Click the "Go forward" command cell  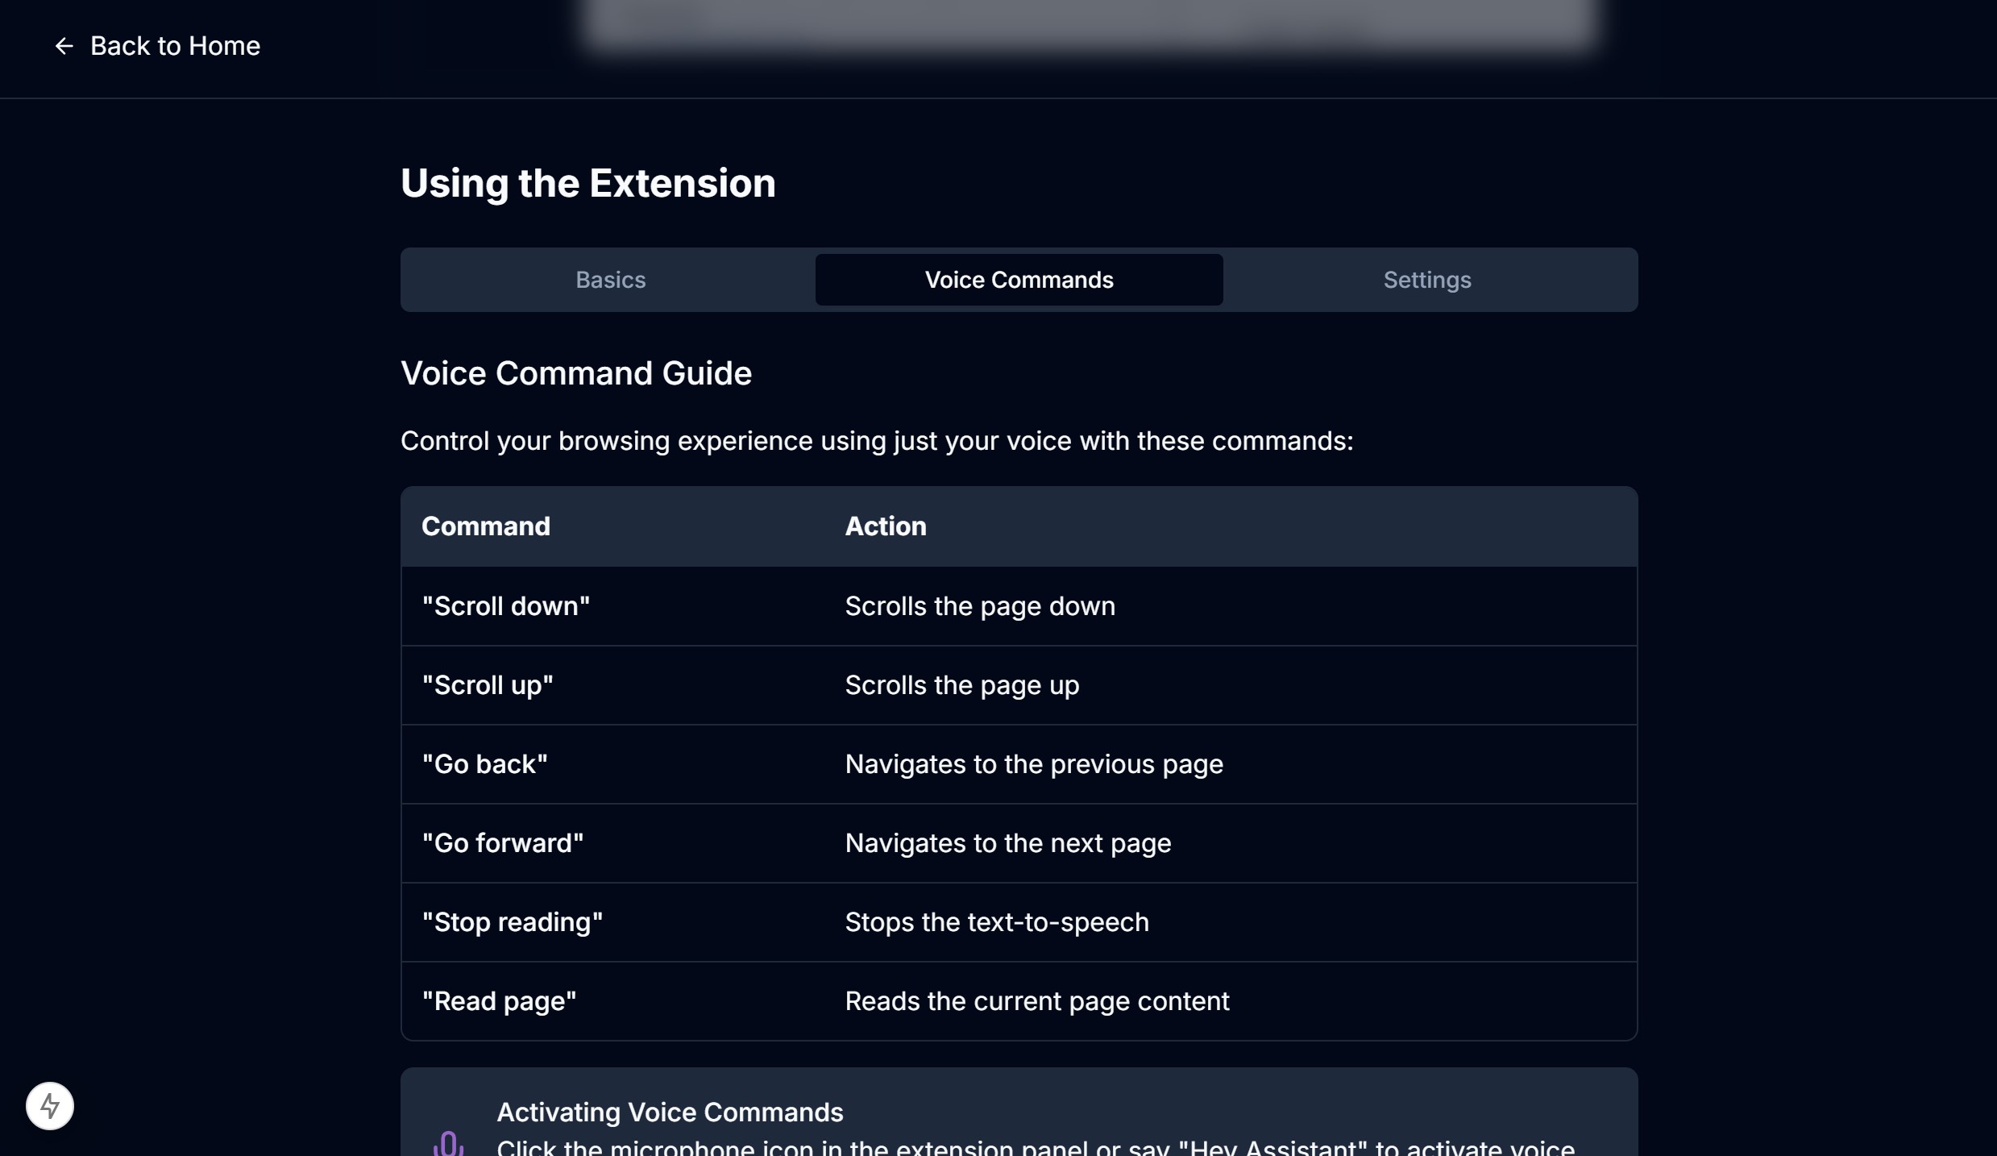click(502, 843)
